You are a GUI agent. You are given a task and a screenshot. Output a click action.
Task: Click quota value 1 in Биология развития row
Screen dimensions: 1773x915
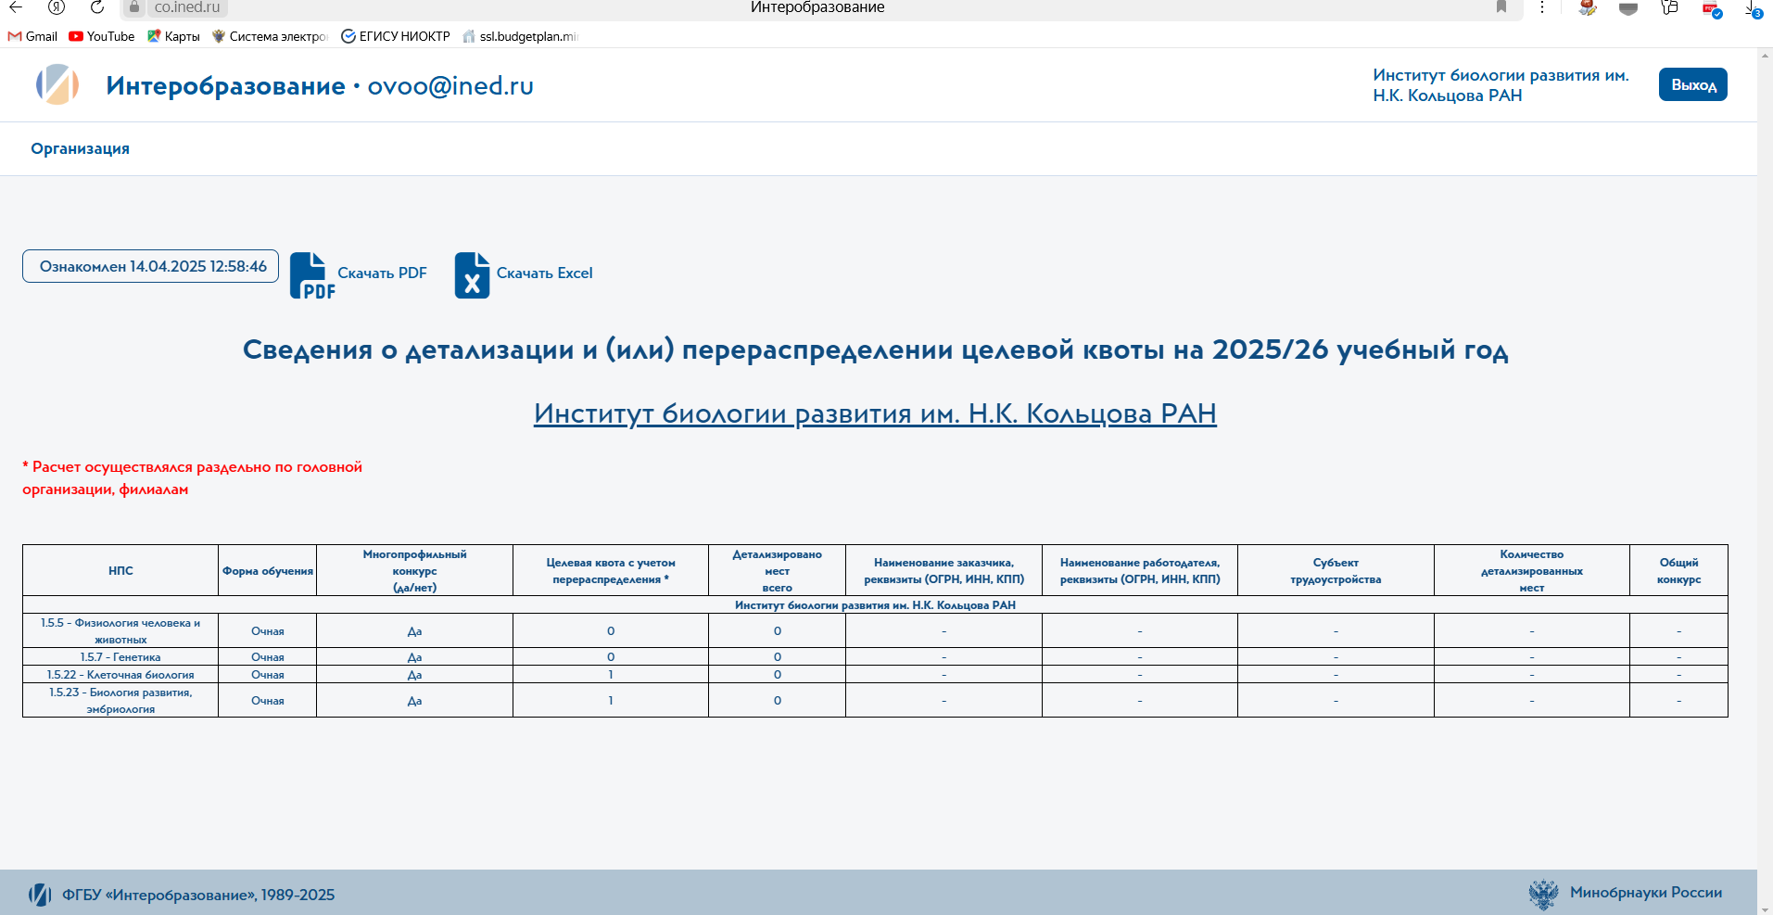tap(611, 700)
